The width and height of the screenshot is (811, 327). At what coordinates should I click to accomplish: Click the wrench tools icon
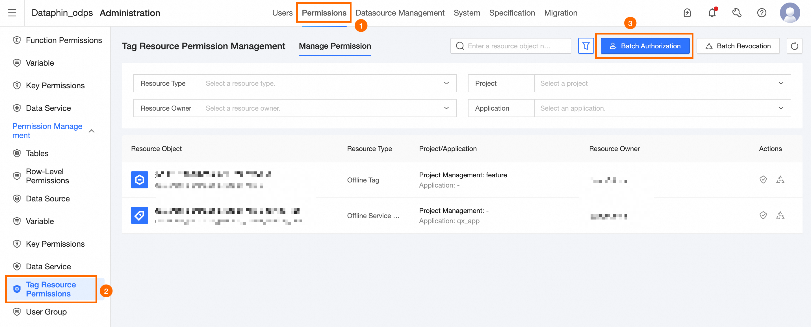click(737, 13)
